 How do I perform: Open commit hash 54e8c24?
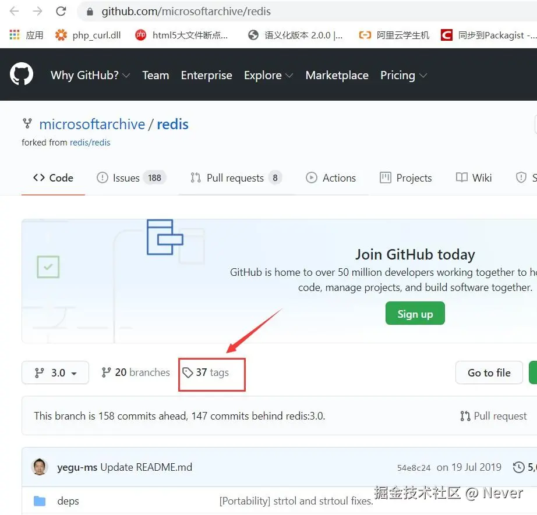414,468
